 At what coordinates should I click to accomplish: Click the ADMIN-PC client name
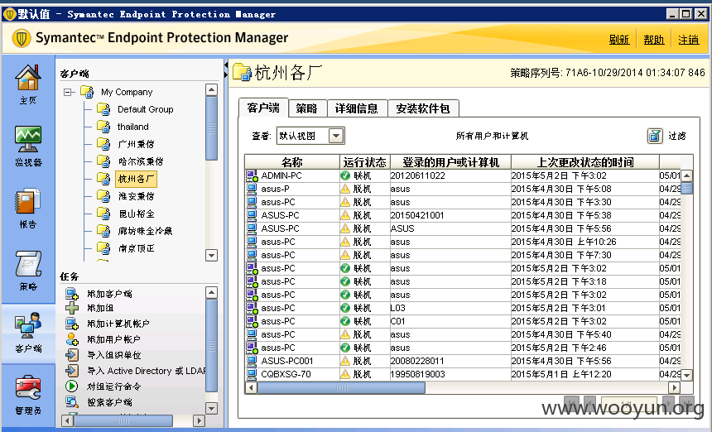(281, 175)
